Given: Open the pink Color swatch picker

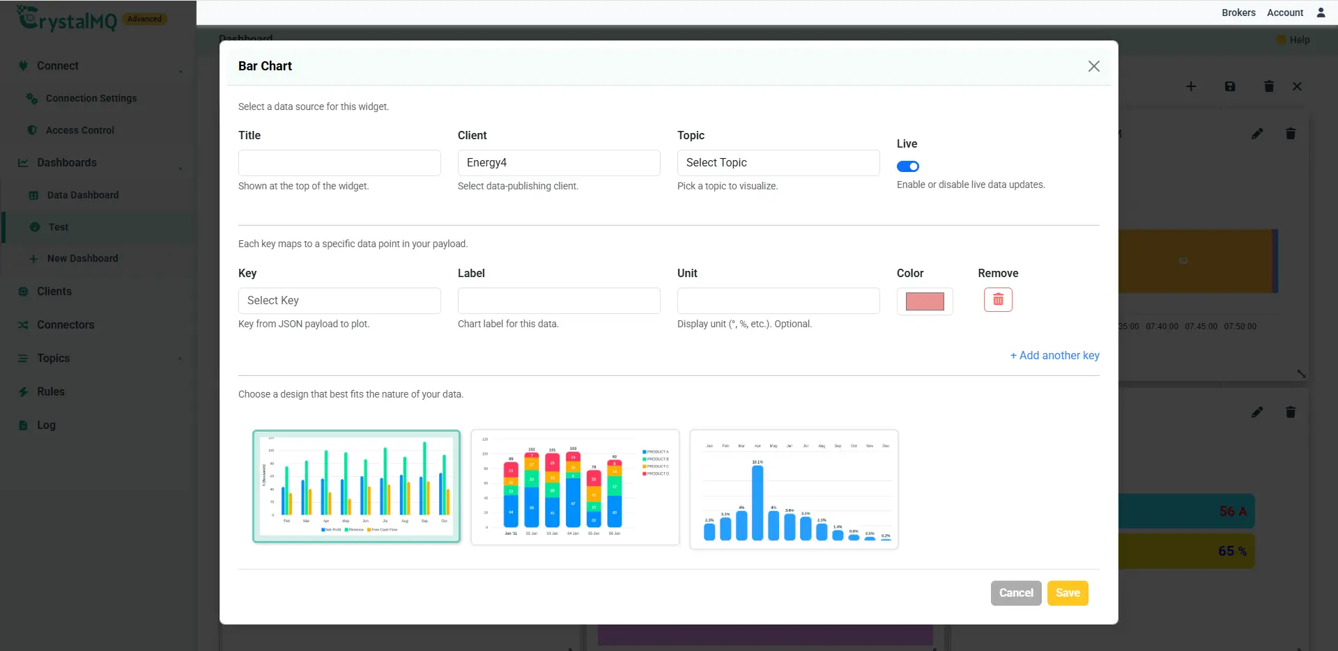Looking at the screenshot, I should pos(925,301).
